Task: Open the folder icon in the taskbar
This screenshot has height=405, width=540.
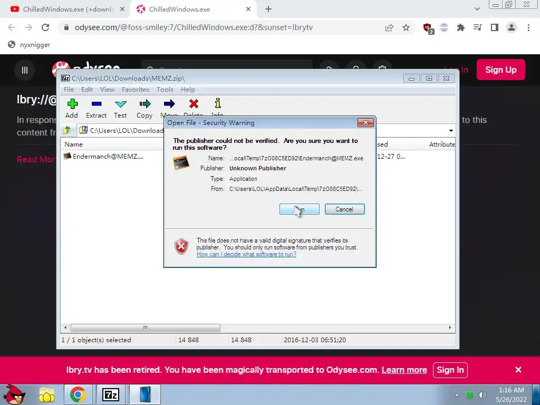Action: [x=47, y=394]
